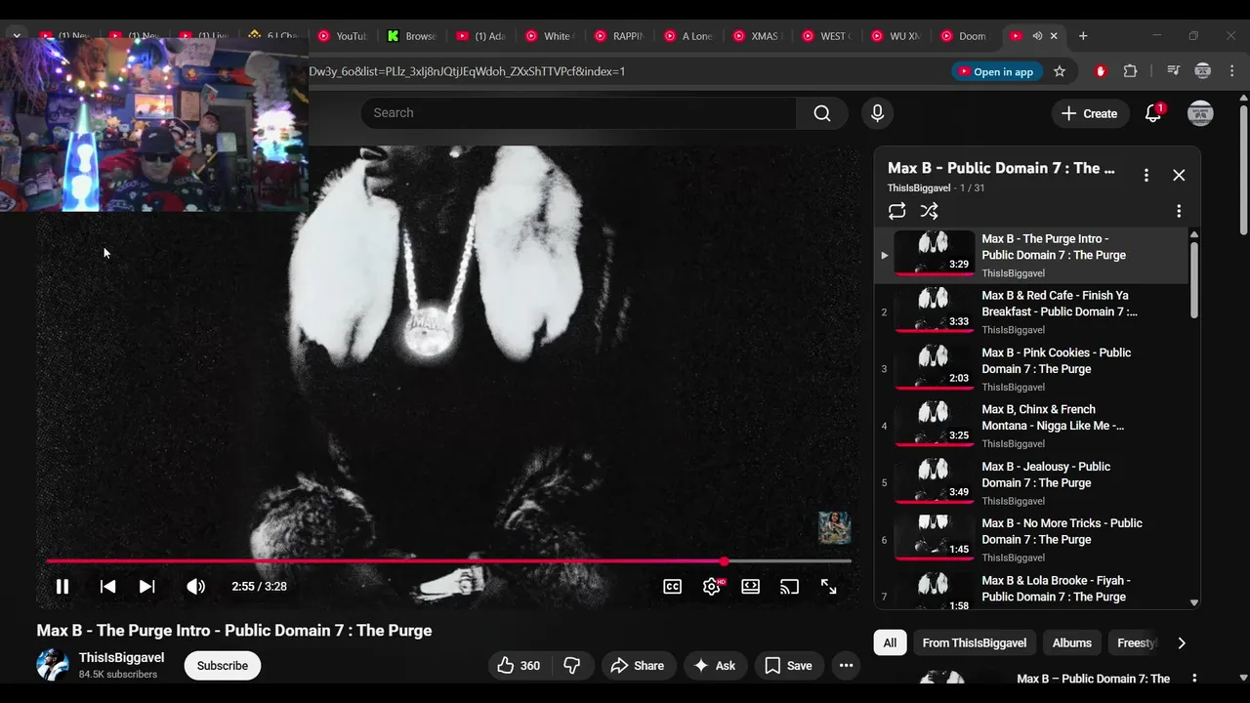Select the Freestyle filter chip
Image resolution: width=1250 pixels, height=703 pixels.
point(1136,642)
